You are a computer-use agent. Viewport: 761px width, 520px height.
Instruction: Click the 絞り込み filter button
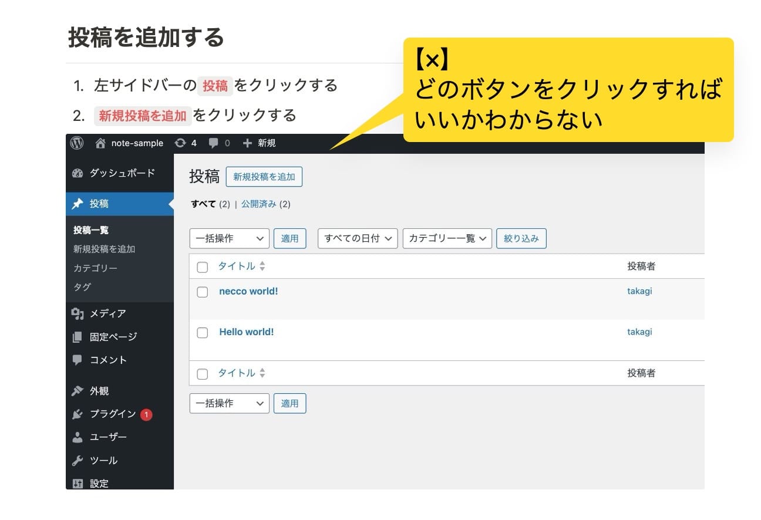click(521, 238)
